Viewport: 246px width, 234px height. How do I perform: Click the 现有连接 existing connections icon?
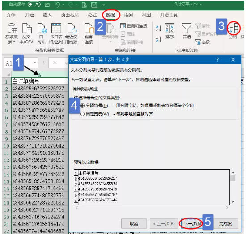coord(89,29)
